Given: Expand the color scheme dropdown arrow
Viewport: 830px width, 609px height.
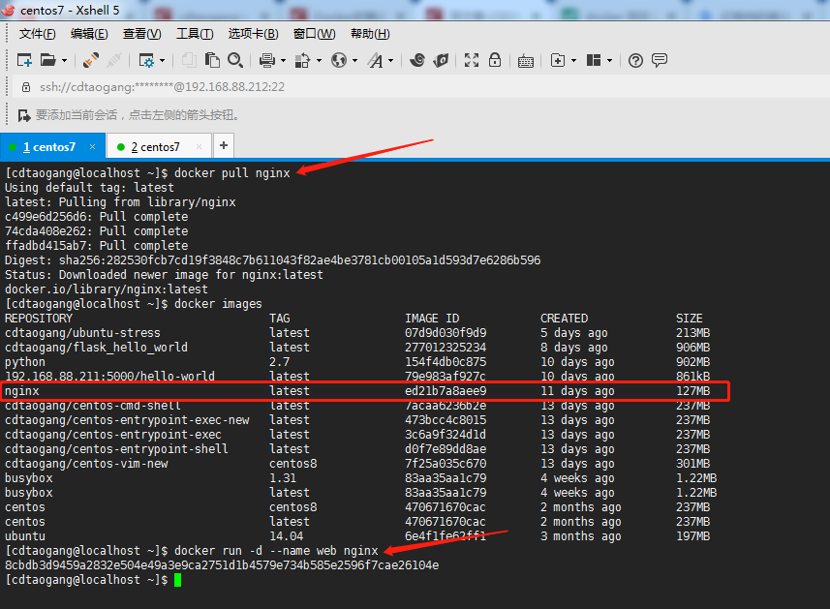Looking at the screenshot, I should [x=319, y=61].
